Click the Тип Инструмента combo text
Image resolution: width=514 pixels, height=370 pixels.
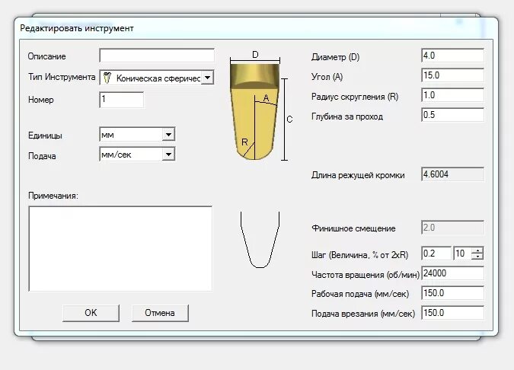(158, 78)
